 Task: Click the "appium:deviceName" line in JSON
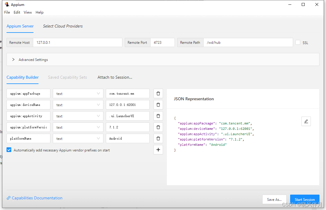216,129
